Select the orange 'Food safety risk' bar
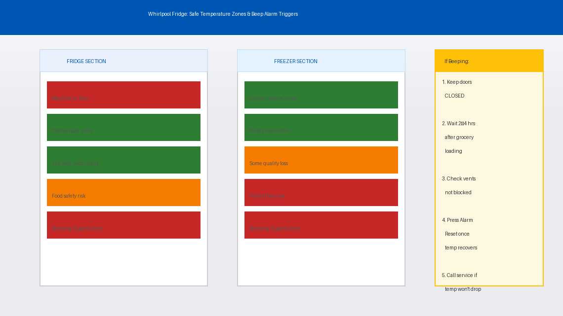 tap(123, 192)
